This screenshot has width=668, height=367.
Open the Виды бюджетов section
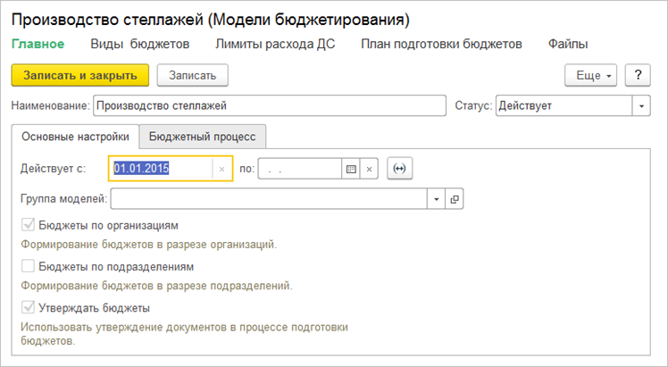139,44
